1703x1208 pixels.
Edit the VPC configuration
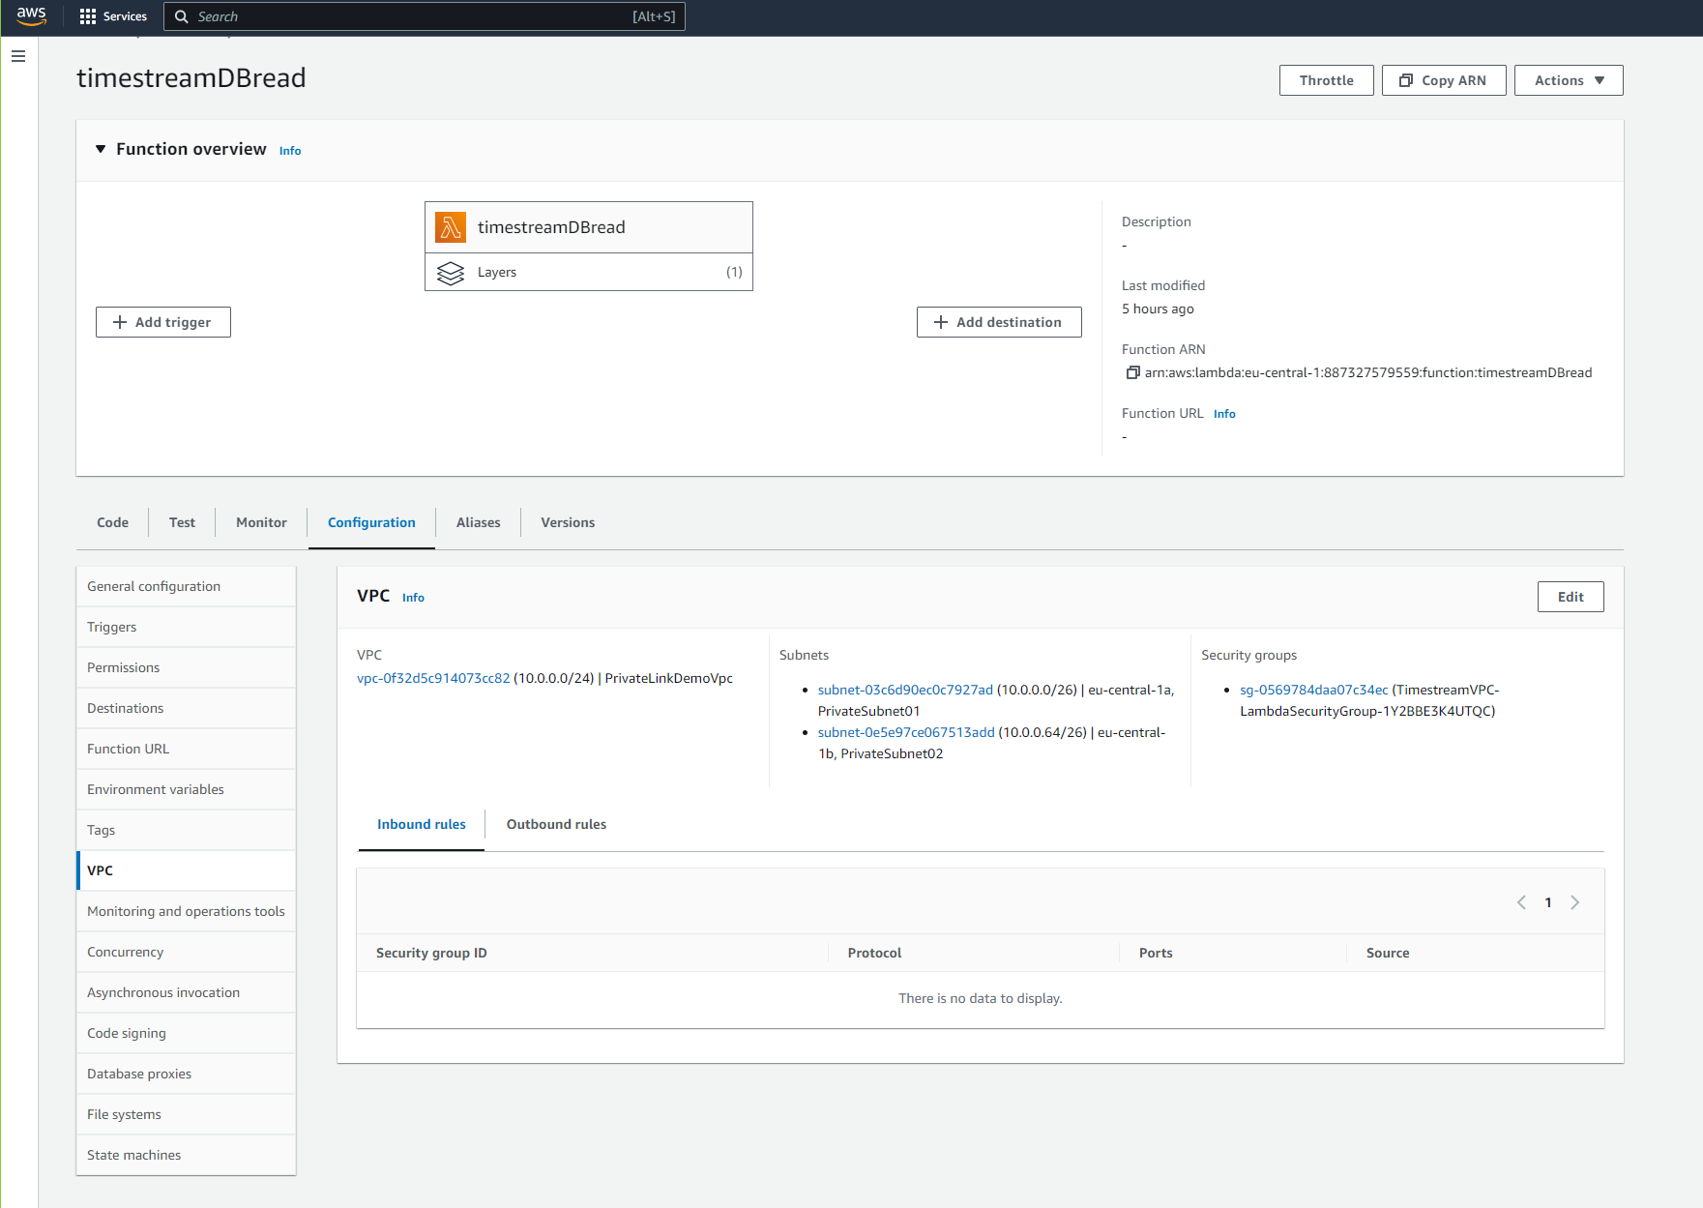[x=1571, y=597]
